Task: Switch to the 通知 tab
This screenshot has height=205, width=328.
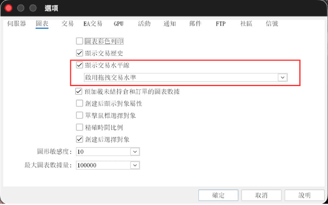Action: 170,24
